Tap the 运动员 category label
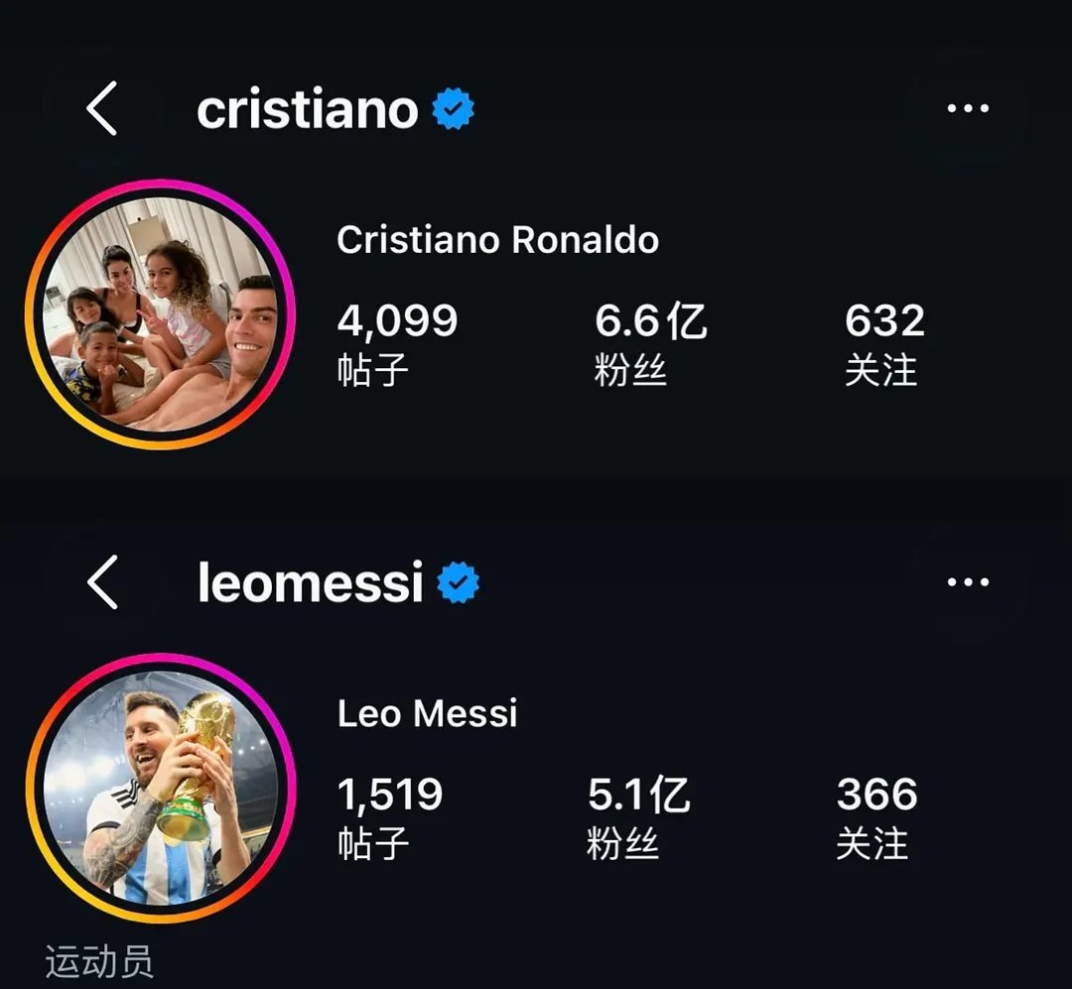Image resolution: width=1072 pixels, height=989 pixels. point(99,961)
